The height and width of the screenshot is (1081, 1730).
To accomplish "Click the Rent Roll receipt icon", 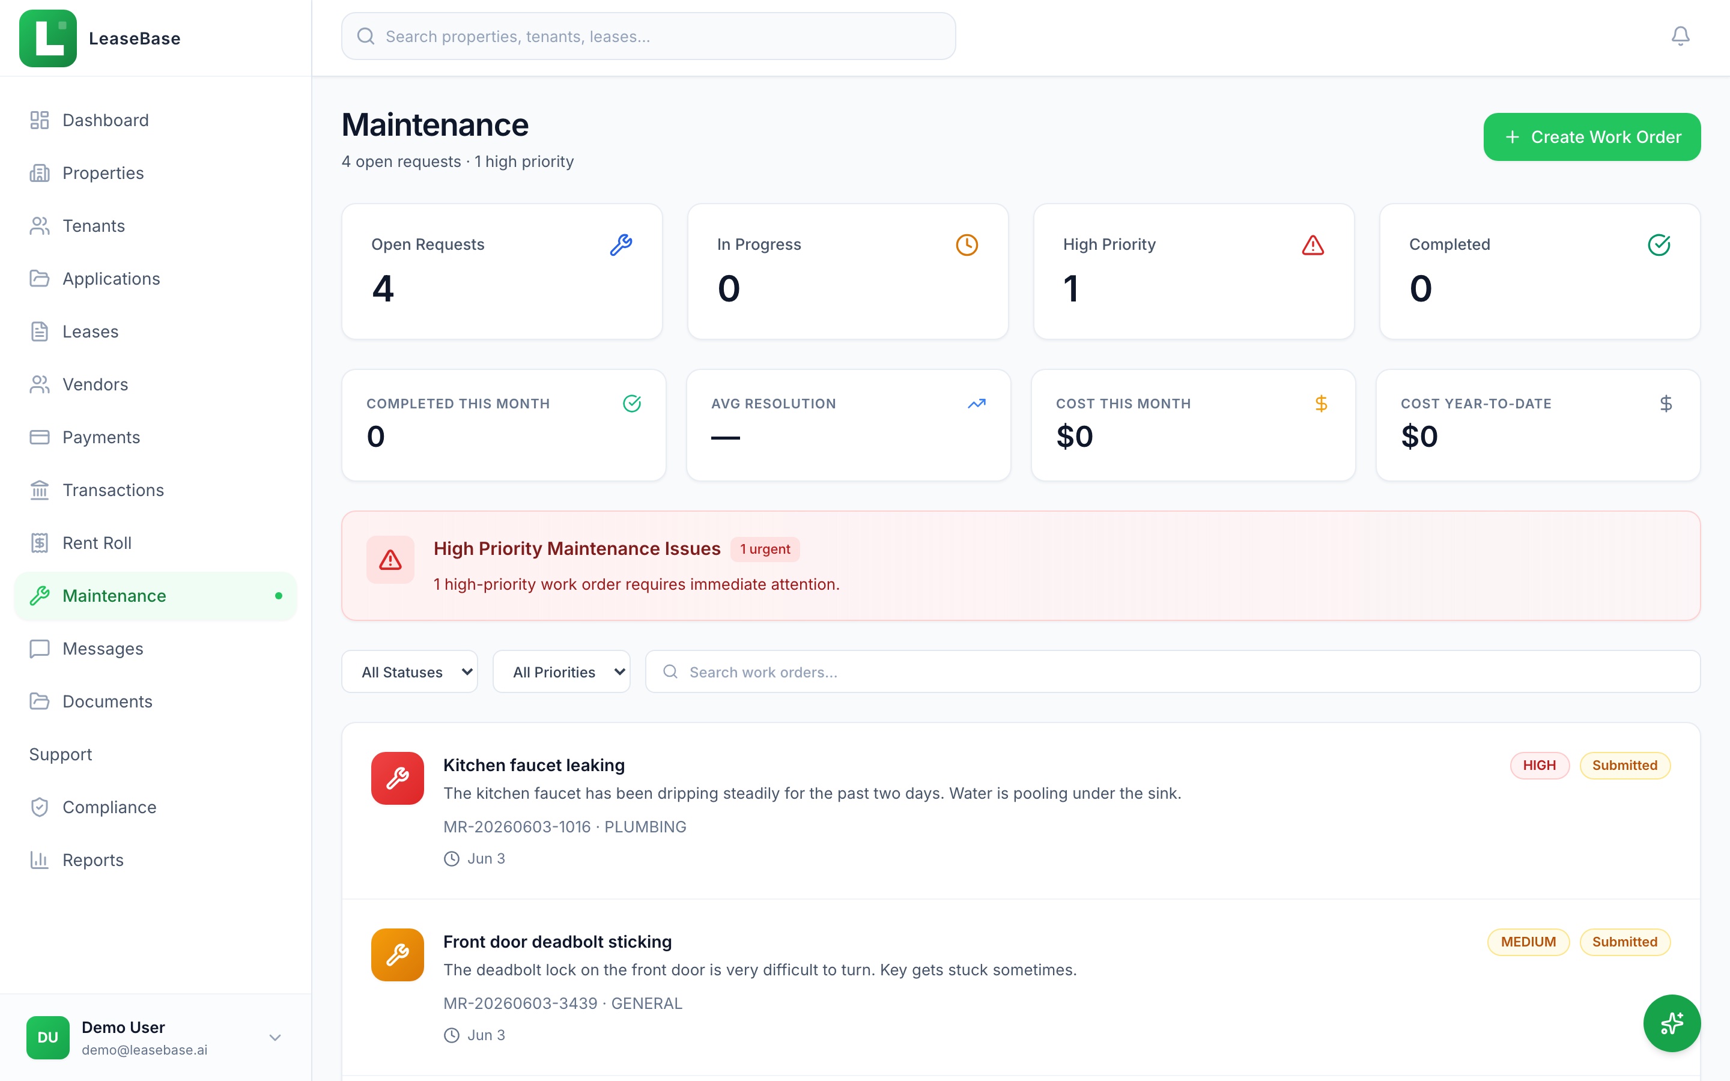I will tap(39, 544).
